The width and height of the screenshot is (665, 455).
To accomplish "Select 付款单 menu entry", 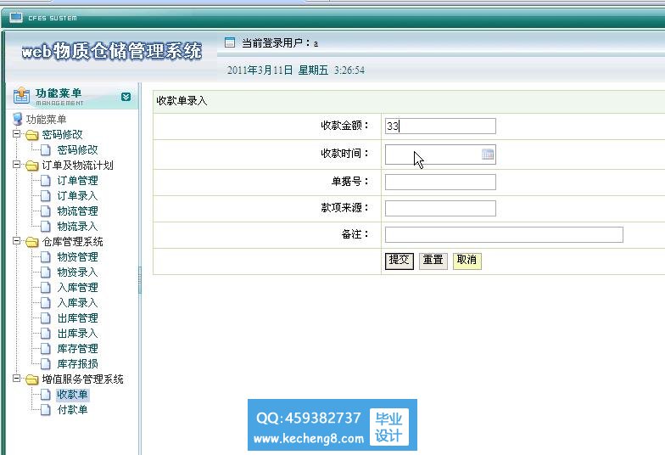I will (x=73, y=409).
